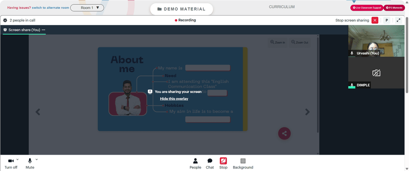
Task: Select Urvashi (You) video thumbnail
Action: 376,41
